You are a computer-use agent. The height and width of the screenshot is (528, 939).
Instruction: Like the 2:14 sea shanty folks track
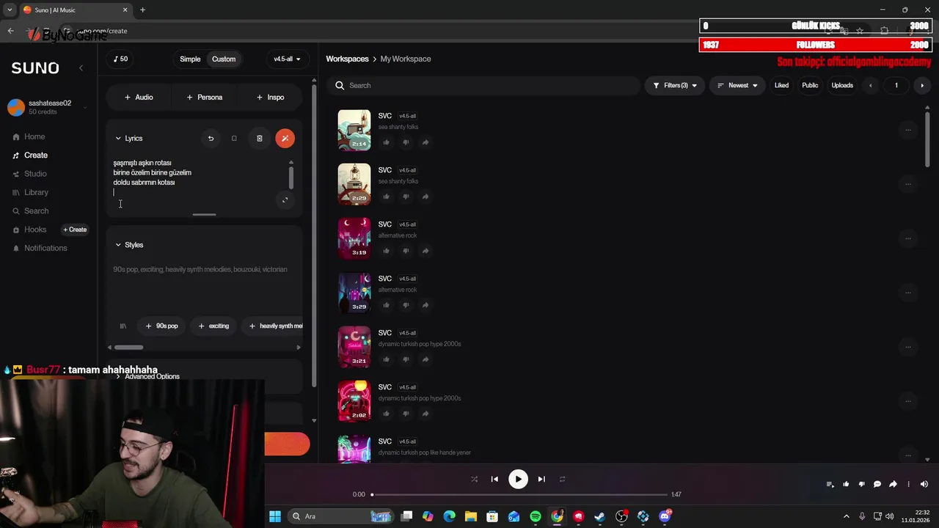pos(387,142)
